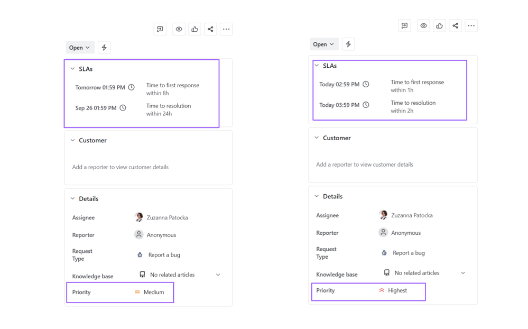Viewport: 528px width, 329px height.
Task: Click Report a bug request type, right panel
Action: [409, 253]
